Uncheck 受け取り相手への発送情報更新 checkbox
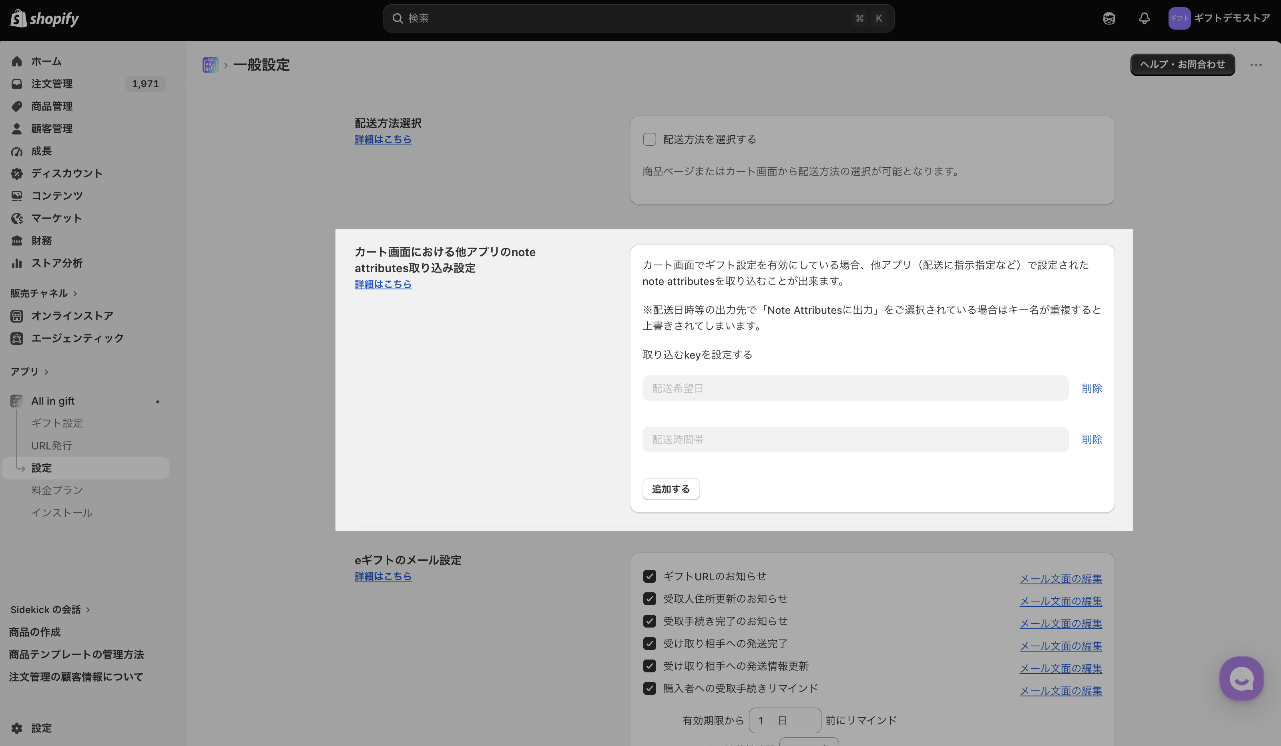Image resolution: width=1281 pixels, height=746 pixels. pyautogui.click(x=649, y=666)
